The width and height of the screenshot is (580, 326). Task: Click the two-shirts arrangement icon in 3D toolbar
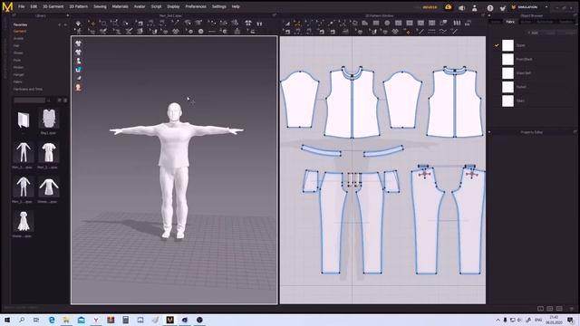click(247, 24)
